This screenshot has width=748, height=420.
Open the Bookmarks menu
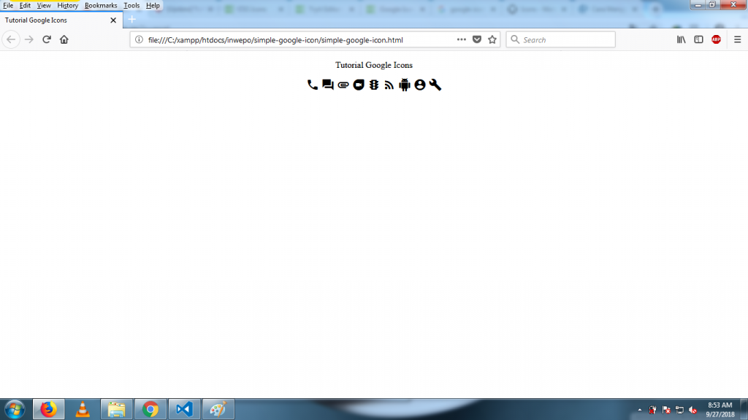(101, 6)
